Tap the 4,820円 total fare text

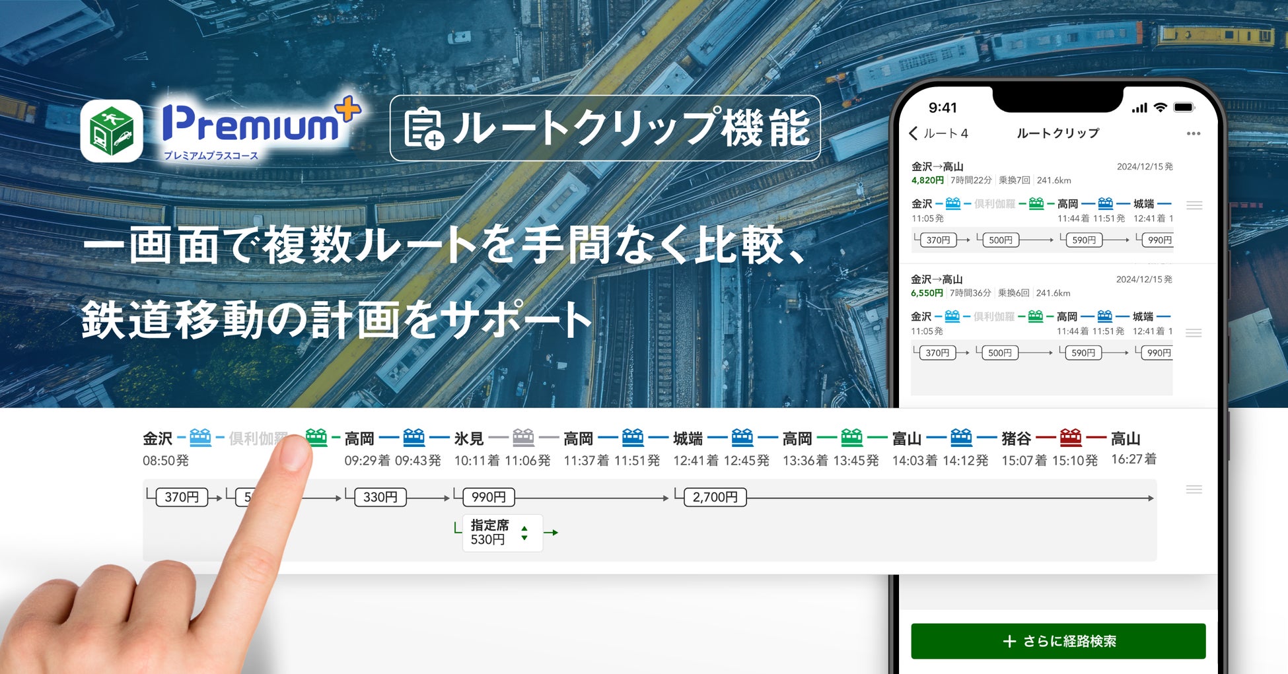(927, 180)
